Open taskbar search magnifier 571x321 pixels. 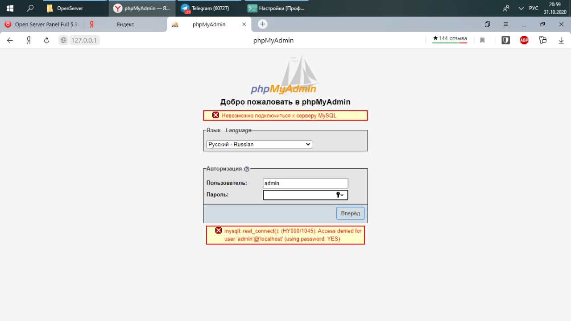point(30,8)
